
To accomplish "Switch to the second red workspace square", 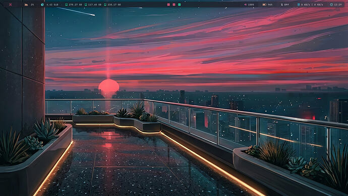I will click(174, 5).
